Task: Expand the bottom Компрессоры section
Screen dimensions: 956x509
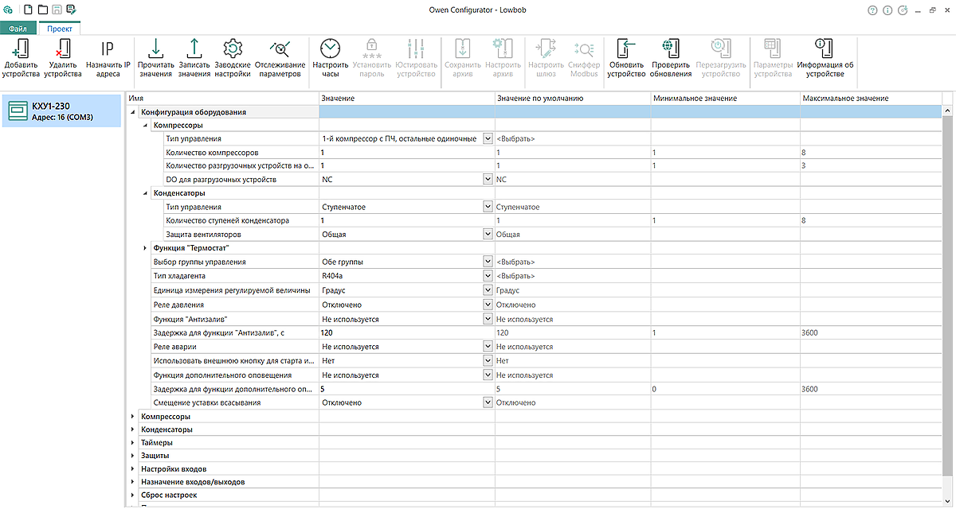Action: coord(133,416)
